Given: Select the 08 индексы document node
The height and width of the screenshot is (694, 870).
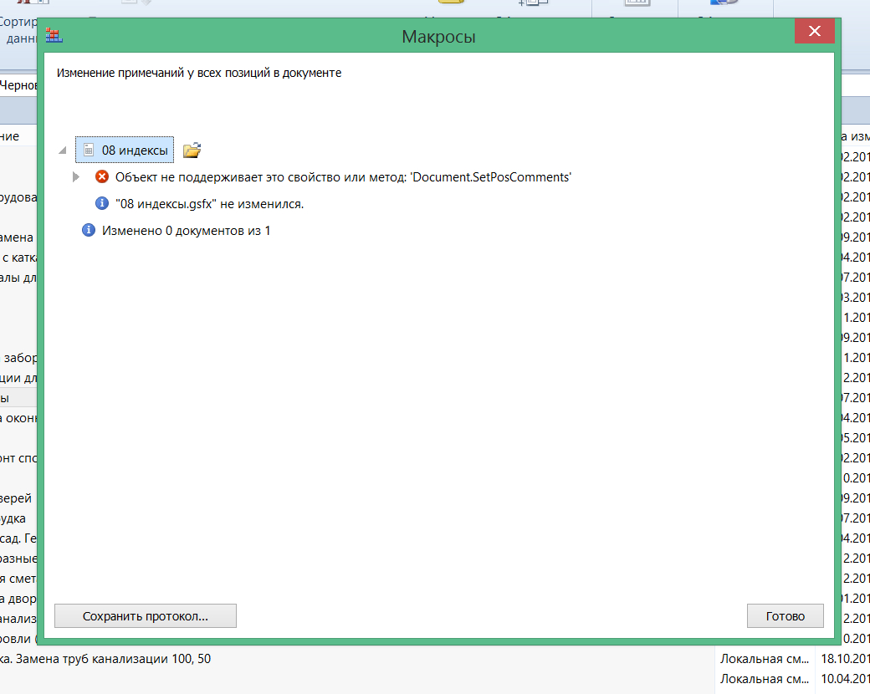Looking at the screenshot, I should pos(125,150).
